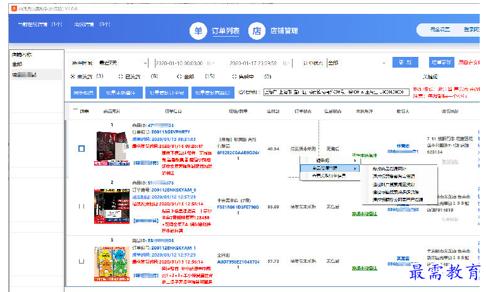Open shop management via the 店 icon

(x=257, y=31)
